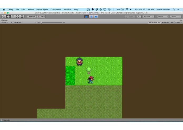Stop play mode with Play button
This screenshot has width=183, height=130.
(x=87, y=17)
